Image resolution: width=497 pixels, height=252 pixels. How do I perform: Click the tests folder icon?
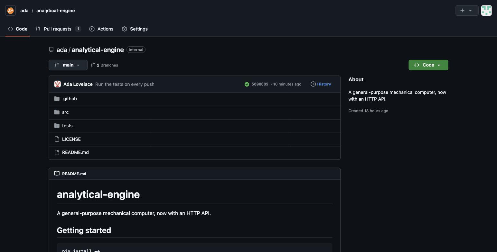(x=57, y=126)
